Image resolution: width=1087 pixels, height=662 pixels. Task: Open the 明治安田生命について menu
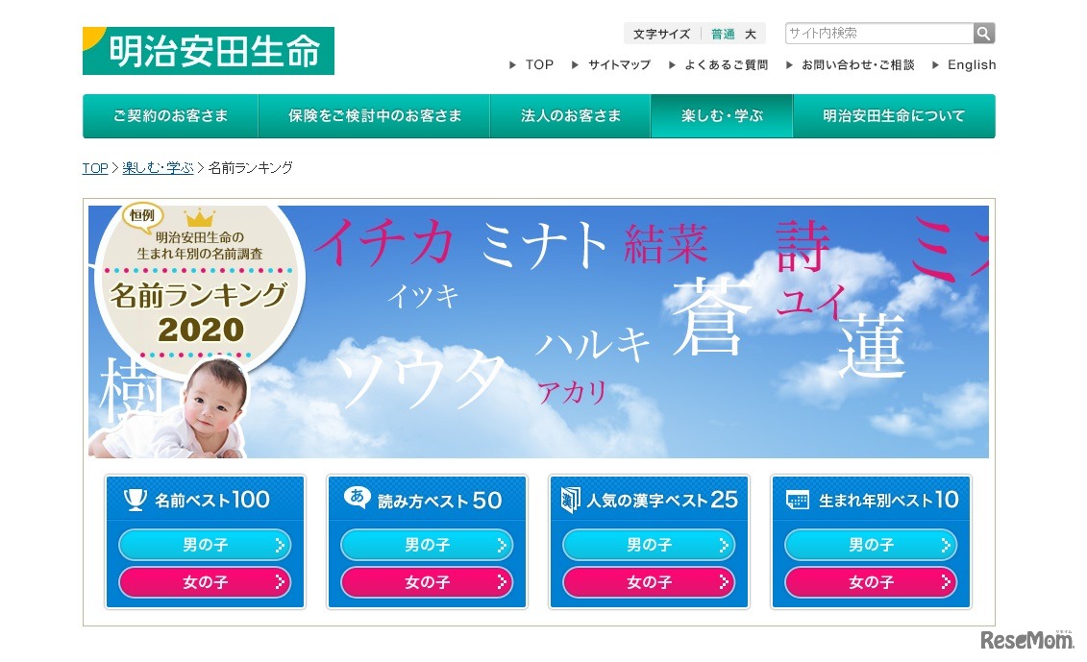click(x=894, y=115)
